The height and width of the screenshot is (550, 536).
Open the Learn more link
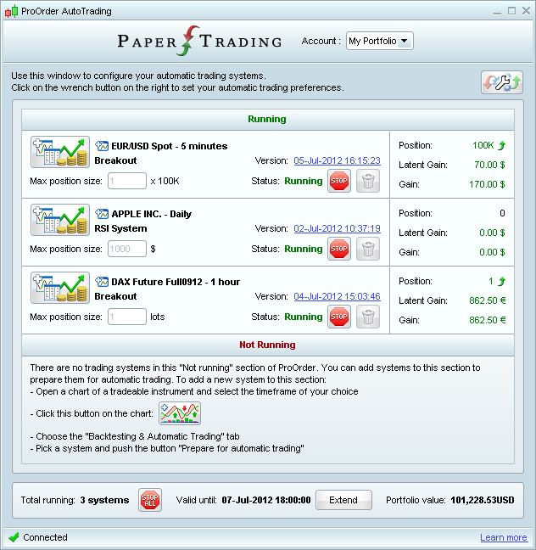coord(503,537)
